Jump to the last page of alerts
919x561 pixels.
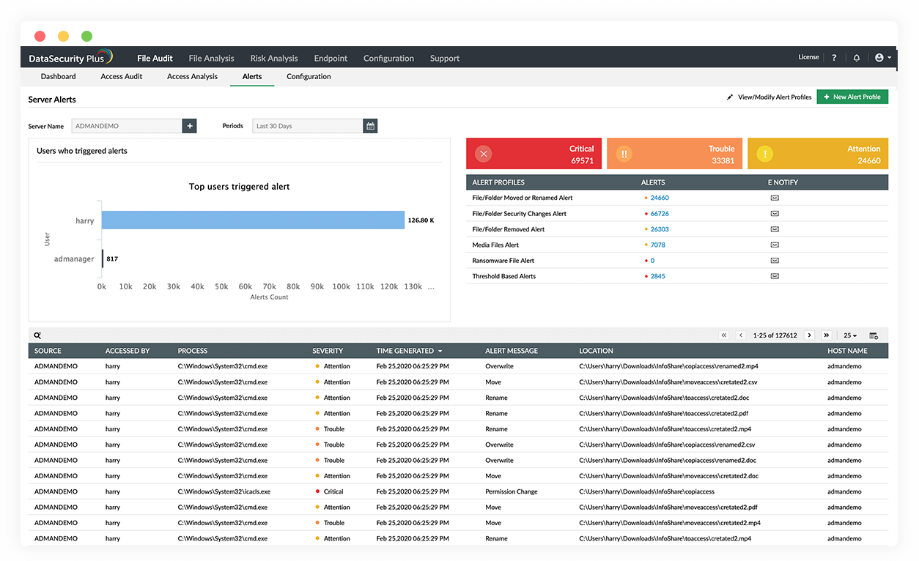coord(827,335)
